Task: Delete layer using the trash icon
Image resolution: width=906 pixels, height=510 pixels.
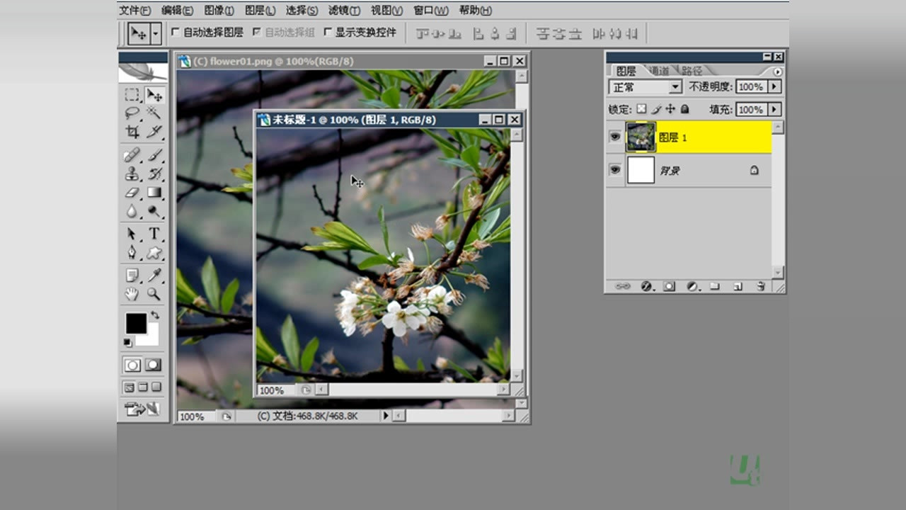Action: click(760, 286)
